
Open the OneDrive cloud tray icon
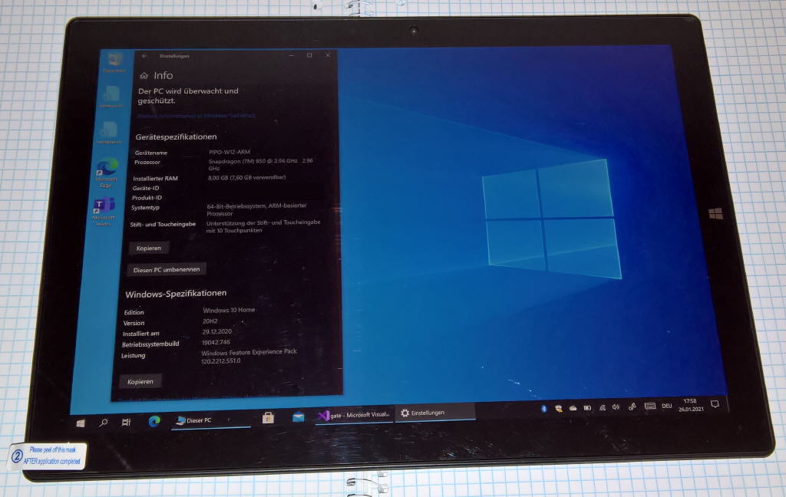coord(573,408)
